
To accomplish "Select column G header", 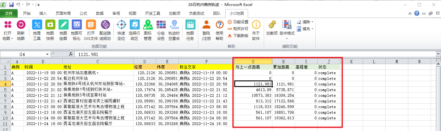I will pyautogui.click(x=253, y=61).
